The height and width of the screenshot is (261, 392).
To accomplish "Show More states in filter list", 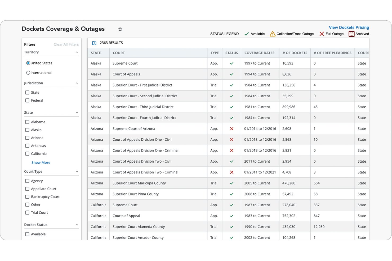I will [x=41, y=163].
